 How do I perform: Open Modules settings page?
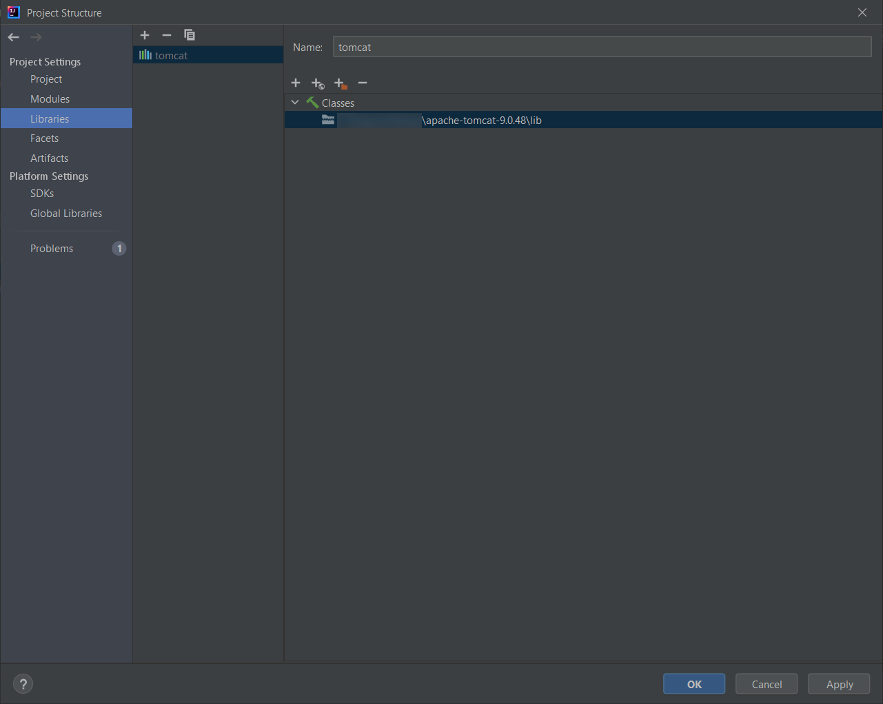click(50, 99)
